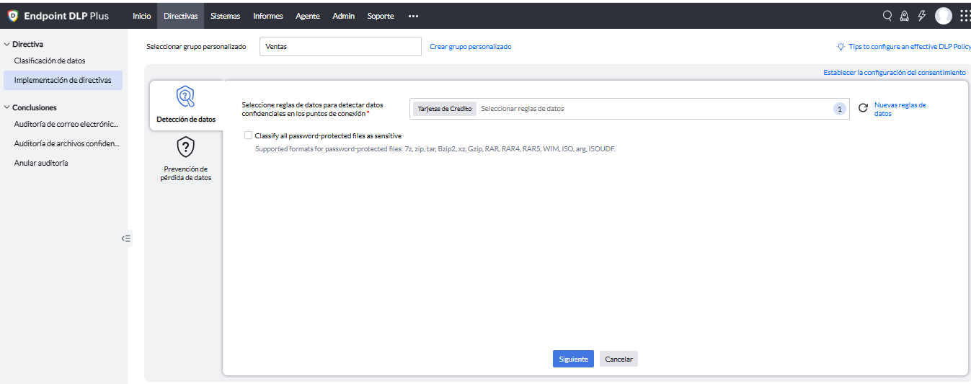The image size is (971, 384).
Task: Open the apps grid icon
Action: coord(965,16)
